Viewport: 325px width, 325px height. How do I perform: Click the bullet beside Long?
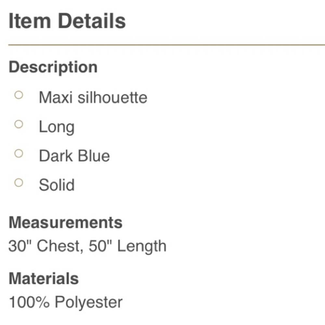click(x=19, y=124)
